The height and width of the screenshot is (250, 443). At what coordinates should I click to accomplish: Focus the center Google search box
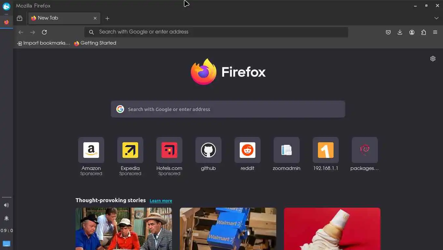tap(228, 109)
